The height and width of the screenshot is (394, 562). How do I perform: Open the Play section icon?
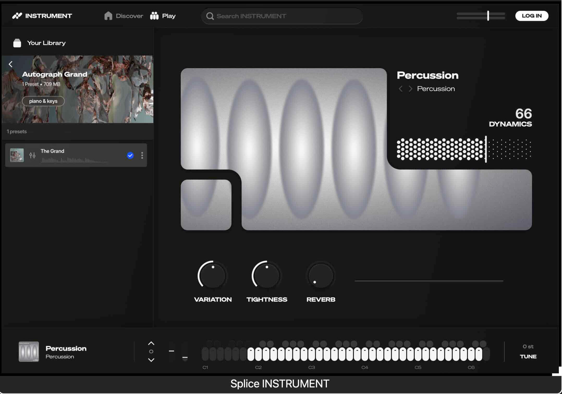[x=154, y=16]
